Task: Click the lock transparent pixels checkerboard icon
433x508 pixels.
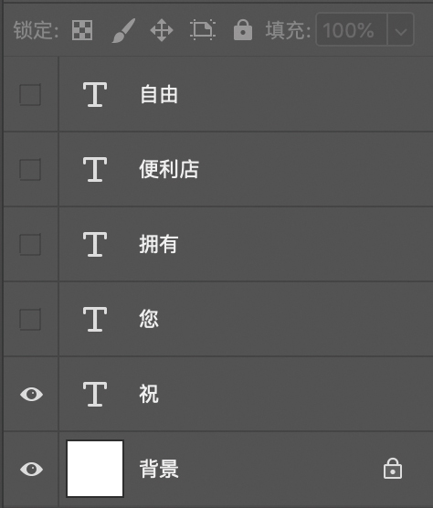Action: [82, 30]
